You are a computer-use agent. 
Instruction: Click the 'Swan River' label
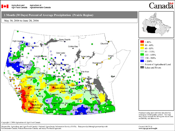tap(90, 91)
